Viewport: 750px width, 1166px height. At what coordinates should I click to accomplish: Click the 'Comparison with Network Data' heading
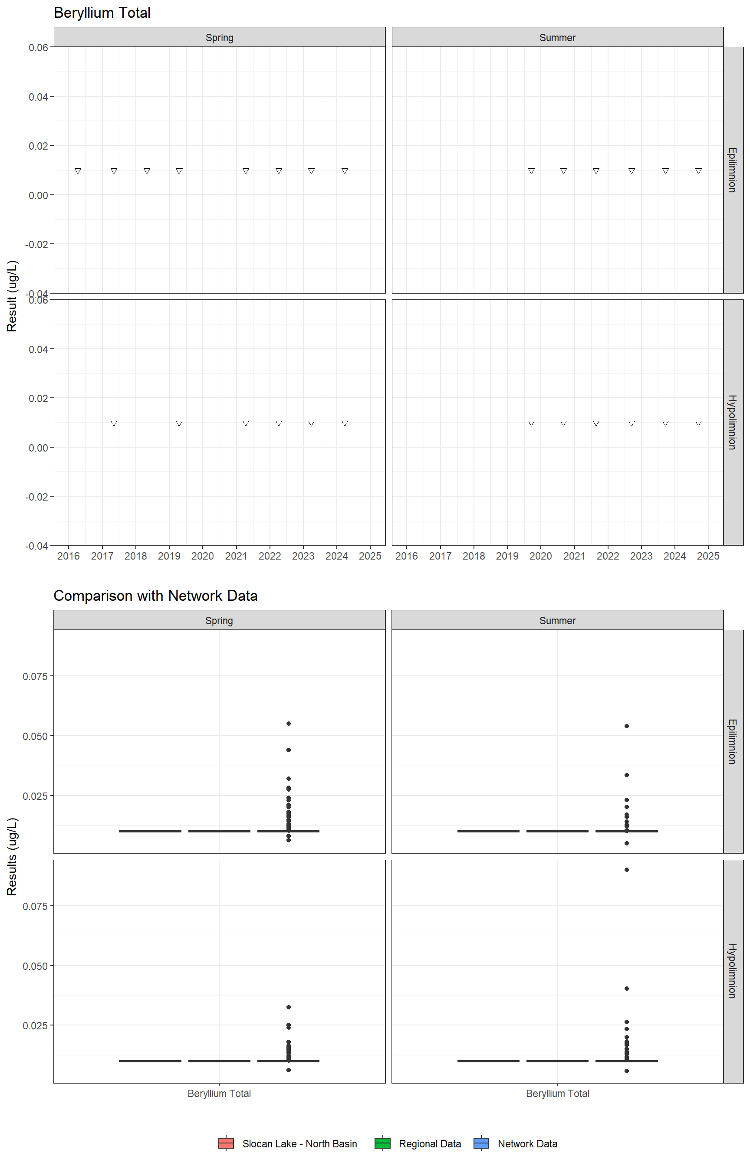click(155, 596)
